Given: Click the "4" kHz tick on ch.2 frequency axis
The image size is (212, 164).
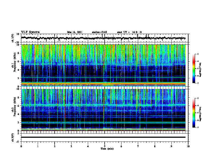Looking at the screenshot, I should 19,114.
